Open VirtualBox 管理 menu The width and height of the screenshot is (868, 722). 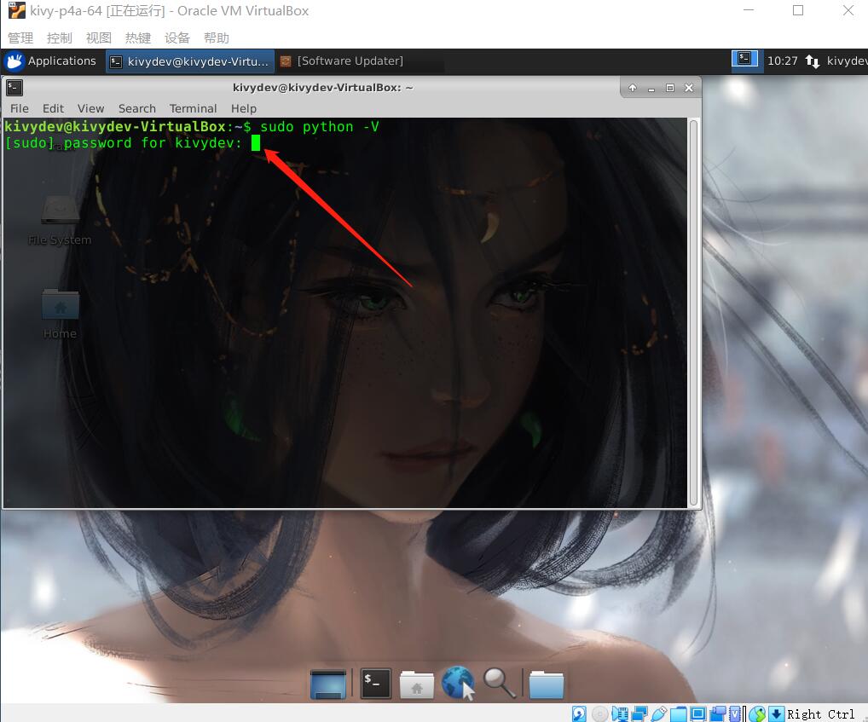tap(20, 38)
